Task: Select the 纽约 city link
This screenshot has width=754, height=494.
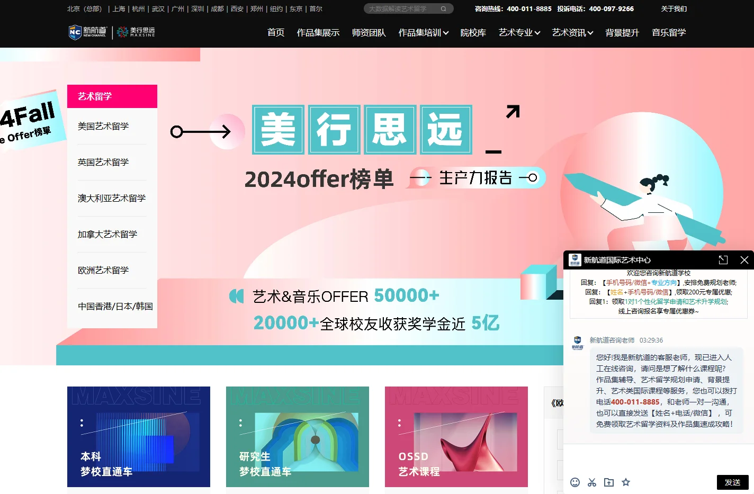Action: pos(276,9)
